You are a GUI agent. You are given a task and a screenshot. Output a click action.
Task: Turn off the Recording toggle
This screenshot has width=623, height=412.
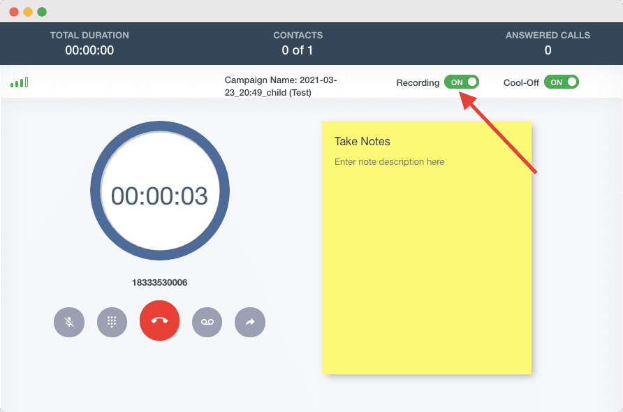point(462,82)
